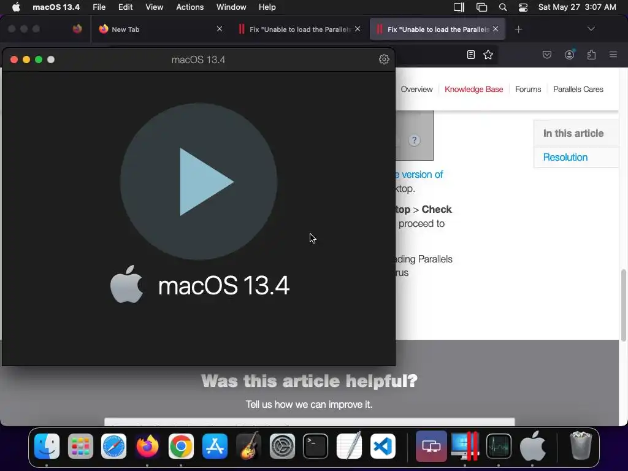Click the blue "version of" link

[x=422, y=174]
